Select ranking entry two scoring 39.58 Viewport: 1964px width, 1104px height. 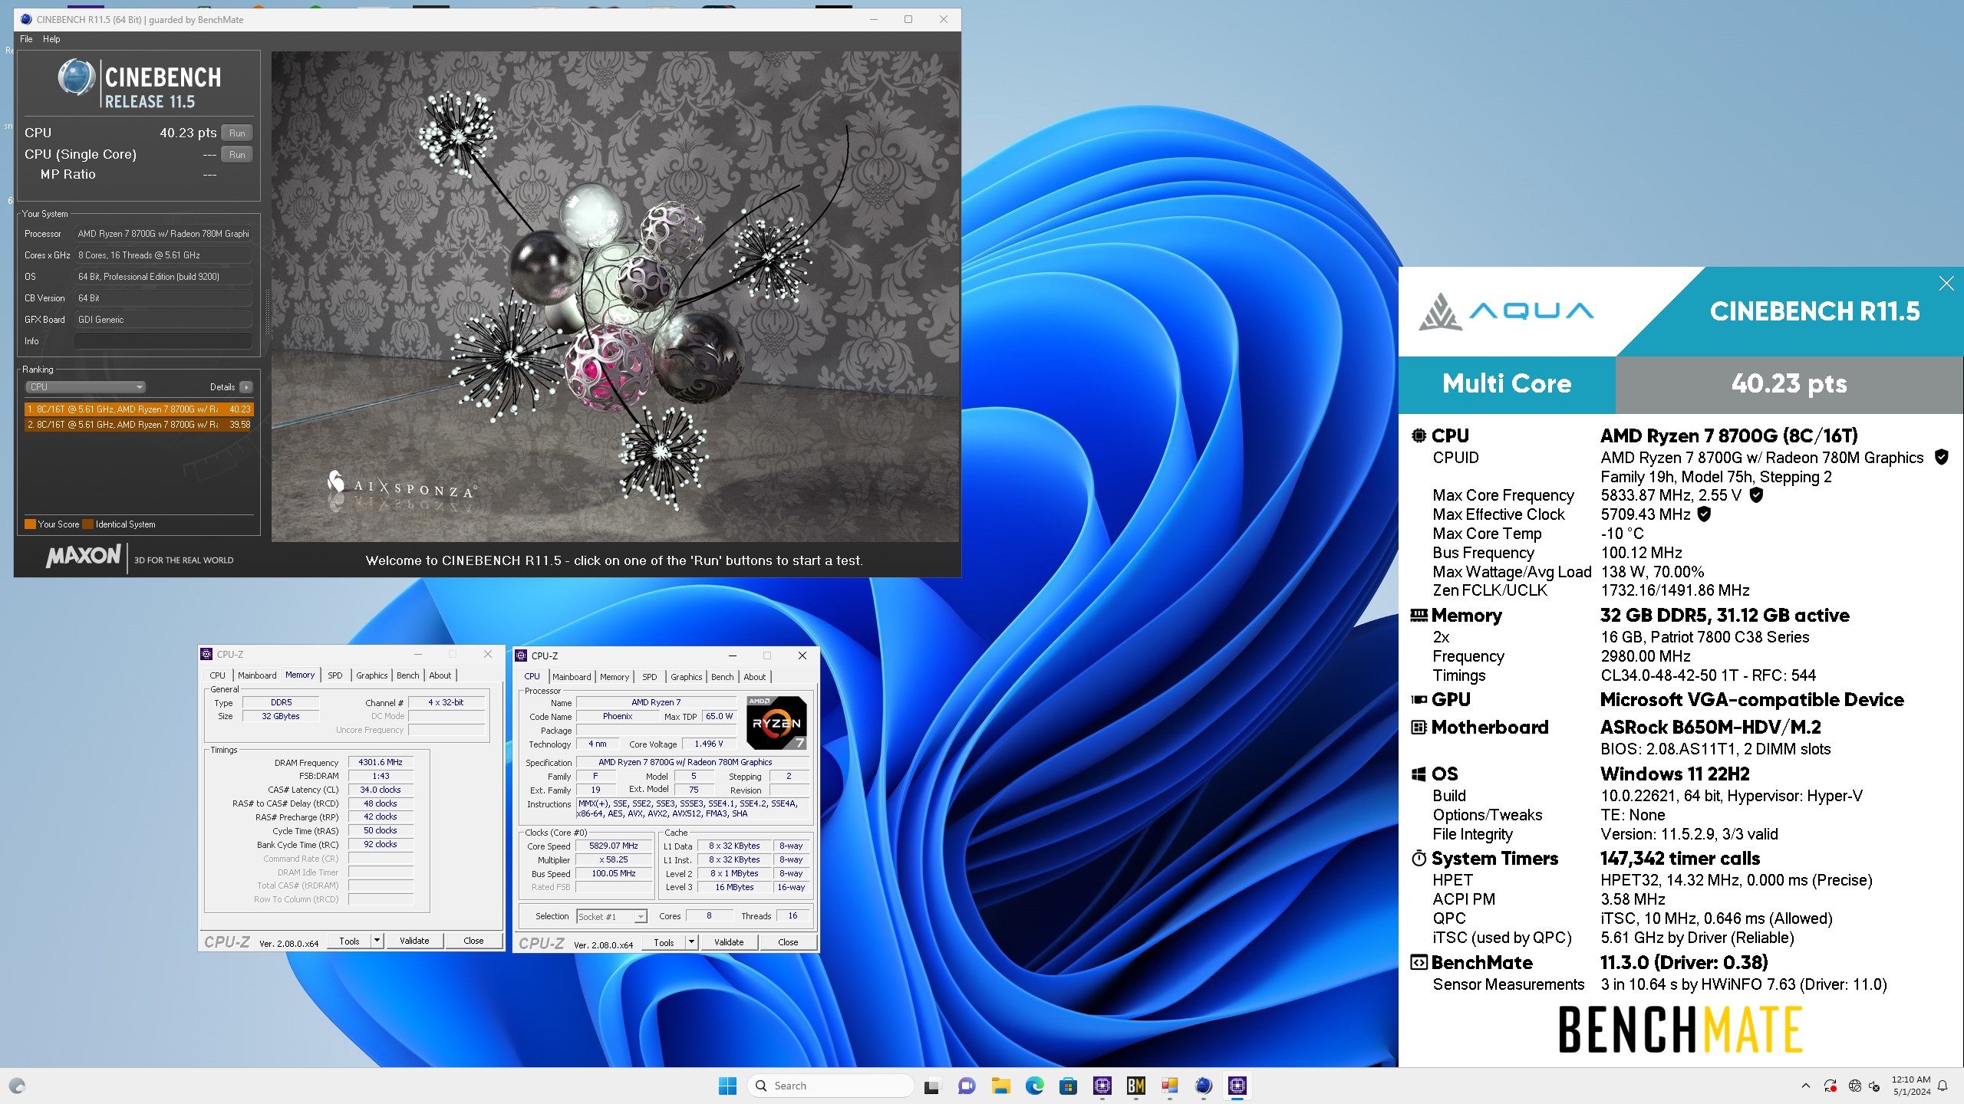coord(139,424)
